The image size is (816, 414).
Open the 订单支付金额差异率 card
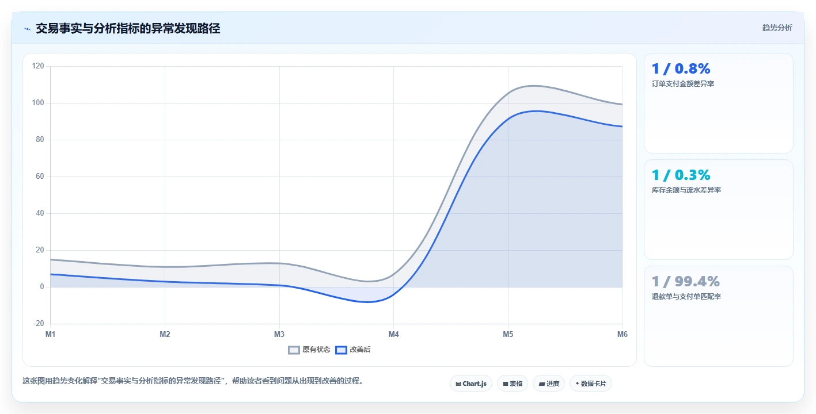[x=718, y=103]
